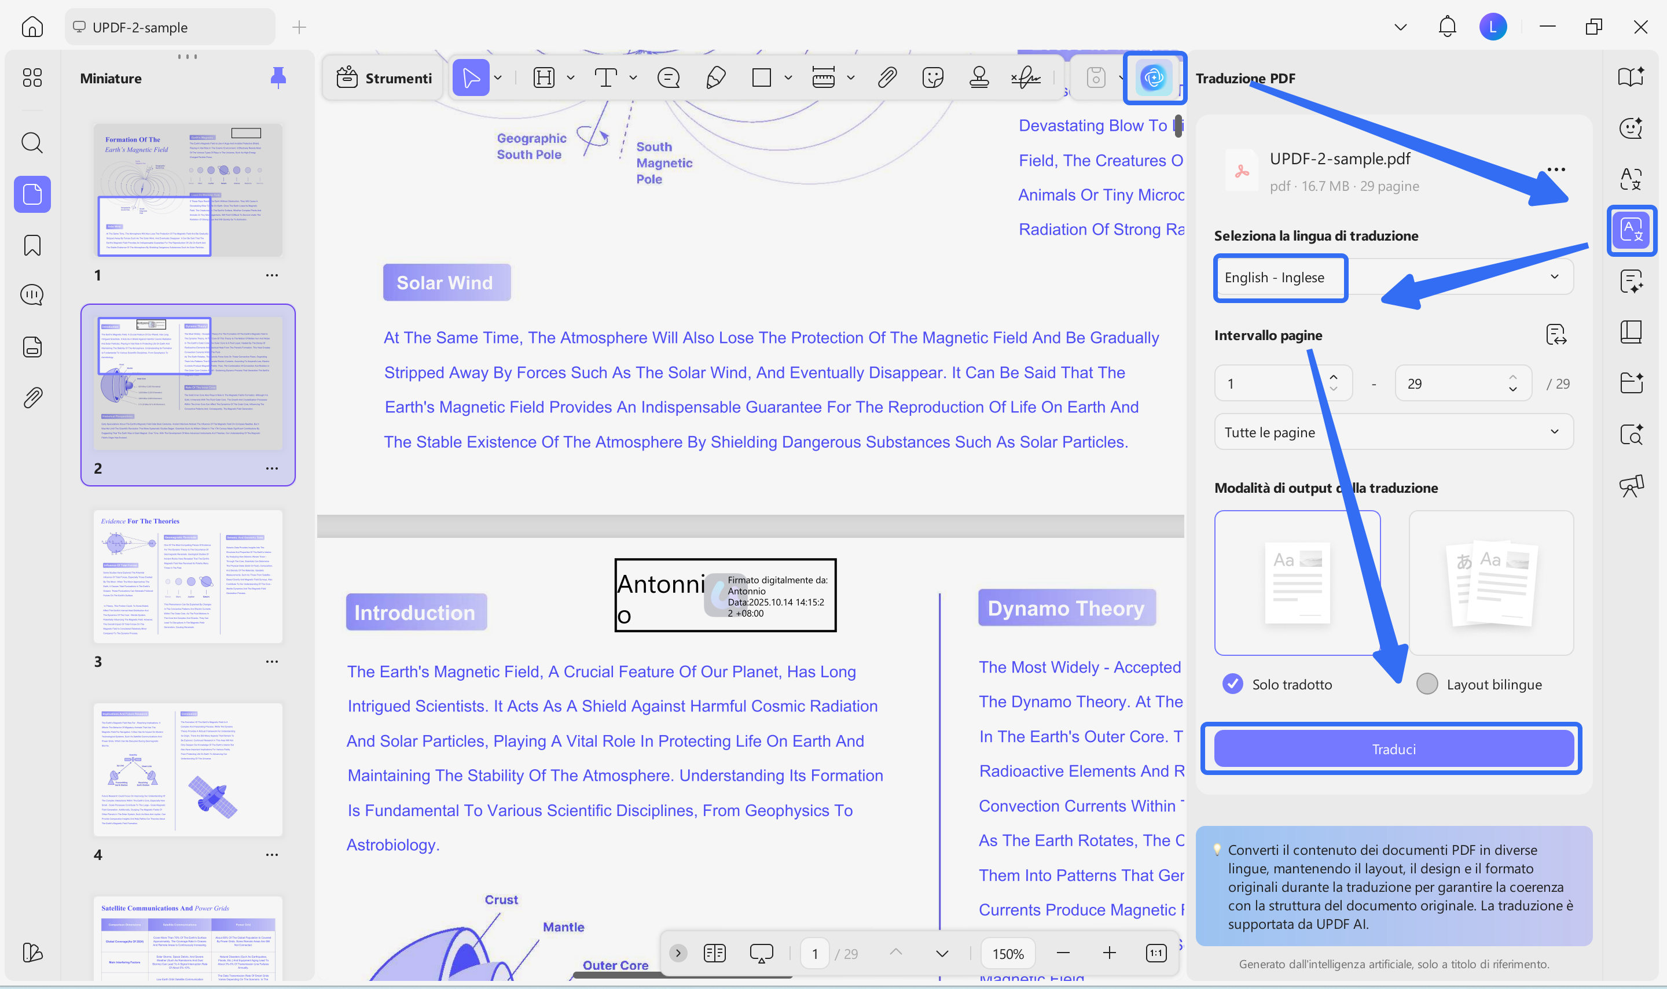Expand the text tool options arrow
Viewport: 1667px width, 989px height.
633,78
